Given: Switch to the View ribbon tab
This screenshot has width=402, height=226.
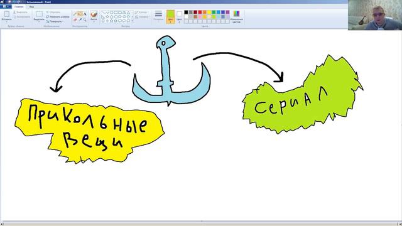Looking at the screenshot, I should (x=31, y=6).
